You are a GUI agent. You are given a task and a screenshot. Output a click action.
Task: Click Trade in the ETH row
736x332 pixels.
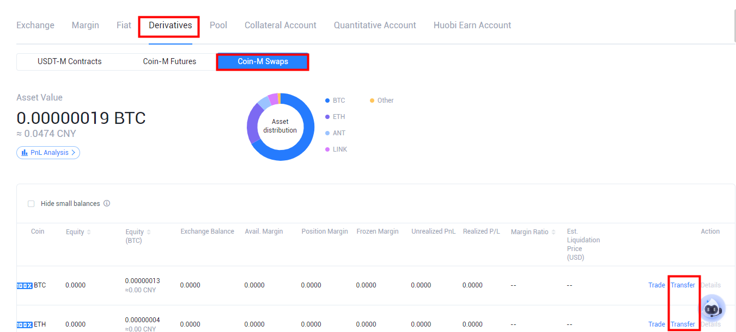click(656, 324)
